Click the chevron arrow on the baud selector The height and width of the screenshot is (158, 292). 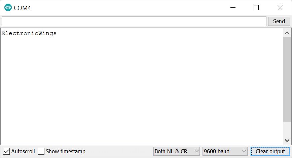click(244, 151)
